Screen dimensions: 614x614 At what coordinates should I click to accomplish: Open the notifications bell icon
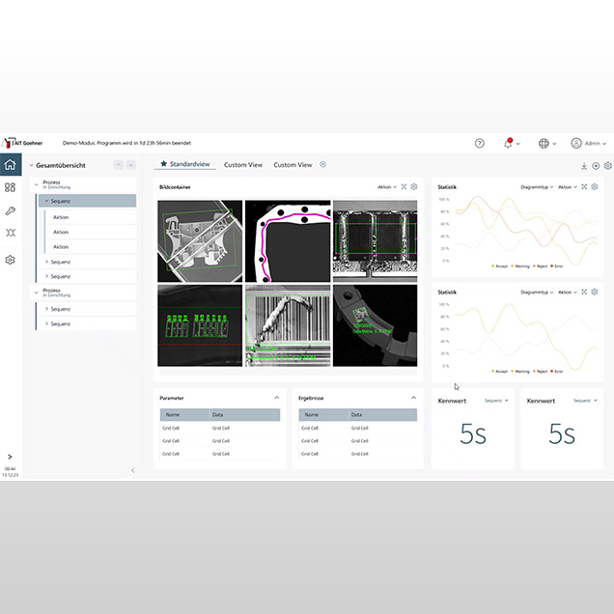click(x=508, y=143)
